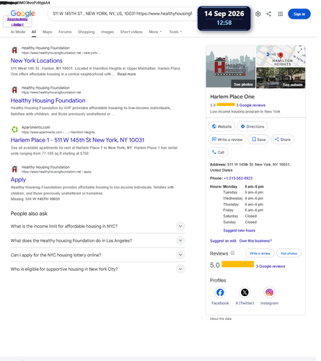Open the Tools dropdown

point(175,32)
